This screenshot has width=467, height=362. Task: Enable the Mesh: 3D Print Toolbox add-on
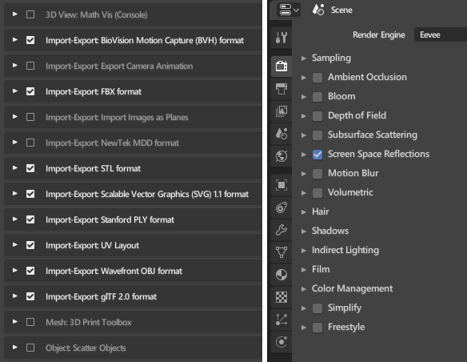(x=30, y=322)
